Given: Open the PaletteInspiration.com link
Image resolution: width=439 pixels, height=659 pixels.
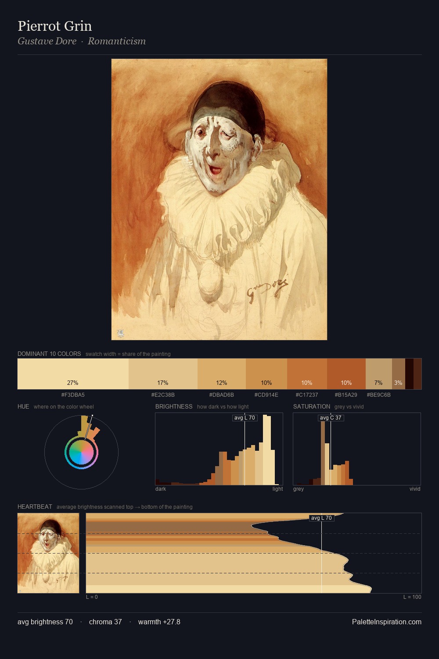Looking at the screenshot, I should [387, 622].
